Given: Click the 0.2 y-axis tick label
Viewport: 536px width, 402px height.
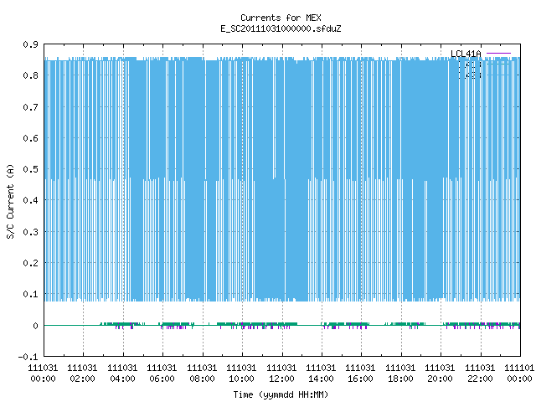Looking at the screenshot, I should [30, 263].
